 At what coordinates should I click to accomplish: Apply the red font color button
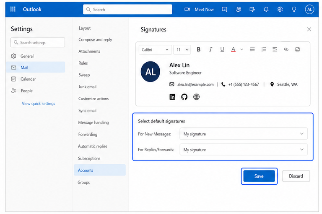(233, 50)
